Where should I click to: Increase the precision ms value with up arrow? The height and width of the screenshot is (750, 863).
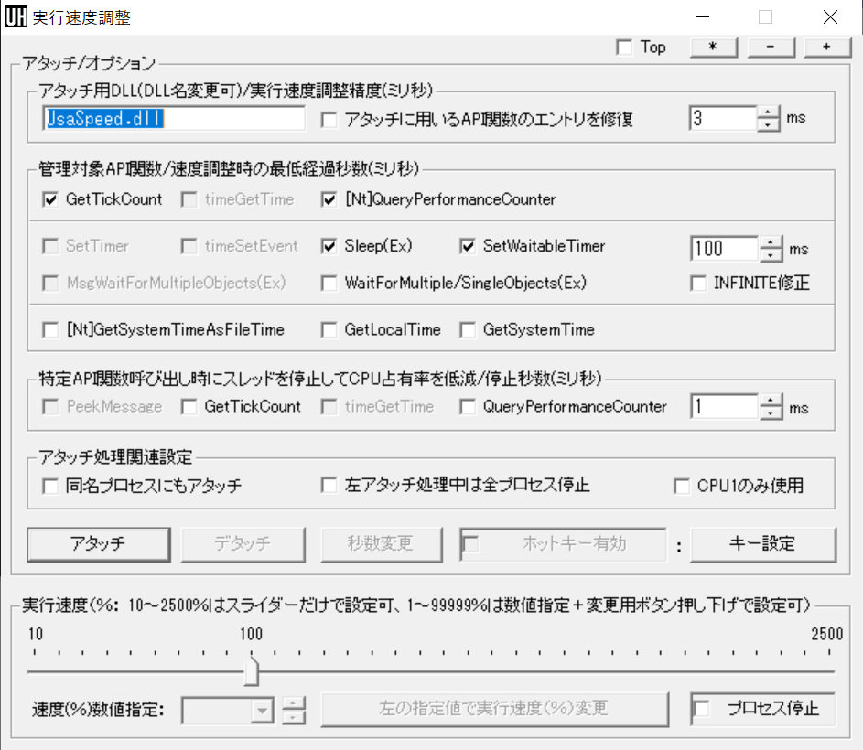click(x=769, y=112)
